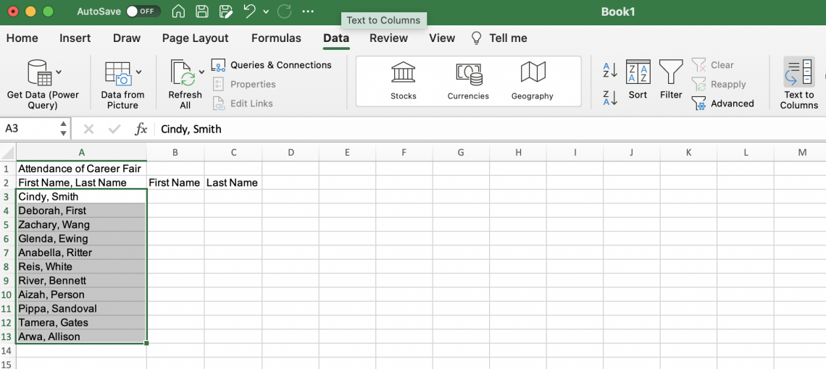Toggle the AutoSave switch
Image resolution: width=826 pixels, height=369 pixels.
143,12
